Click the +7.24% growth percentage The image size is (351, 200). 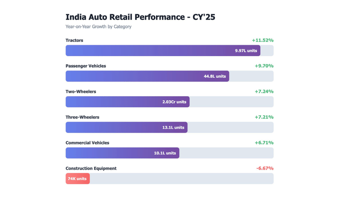pyautogui.click(x=264, y=91)
